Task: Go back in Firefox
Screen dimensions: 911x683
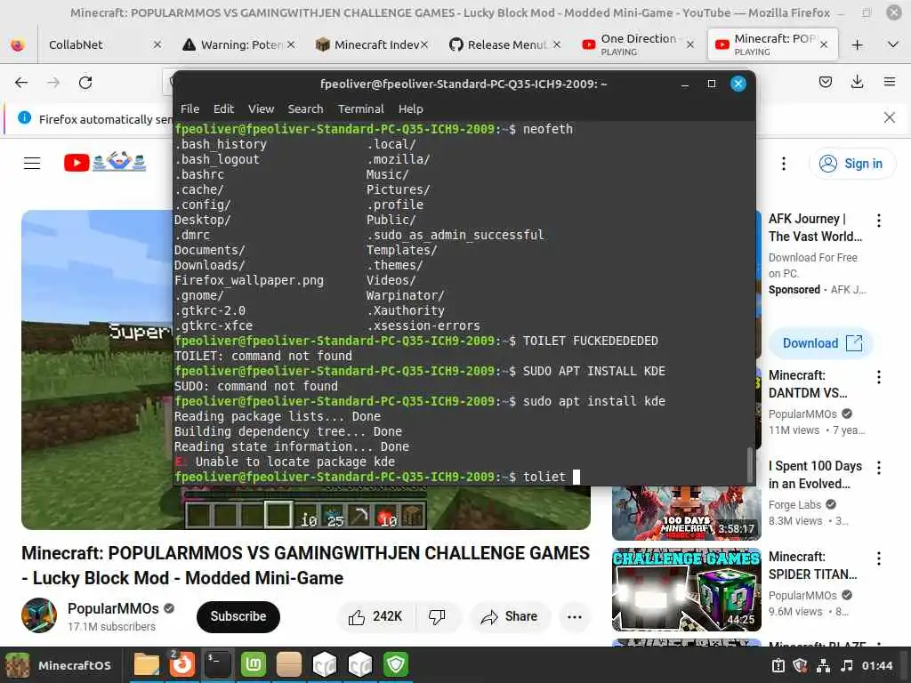Action: [x=21, y=83]
